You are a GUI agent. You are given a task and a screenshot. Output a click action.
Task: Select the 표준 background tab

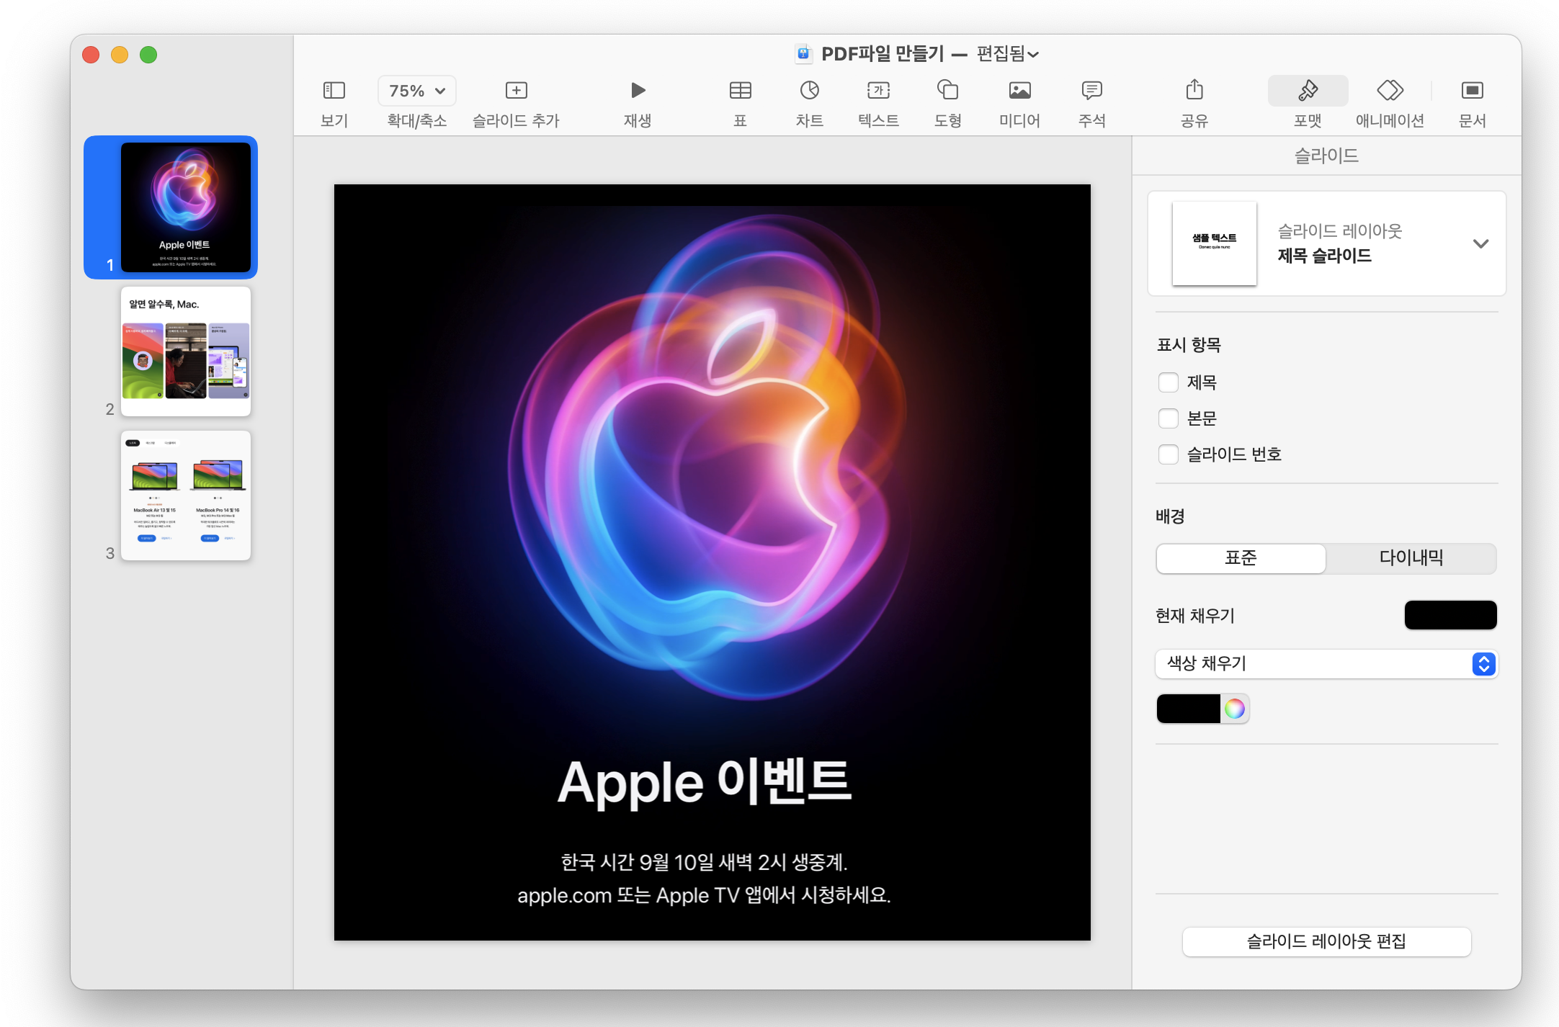(x=1241, y=558)
